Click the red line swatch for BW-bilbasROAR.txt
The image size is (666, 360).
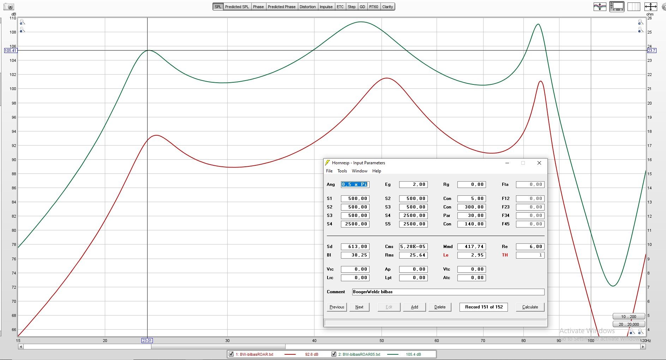coord(290,354)
